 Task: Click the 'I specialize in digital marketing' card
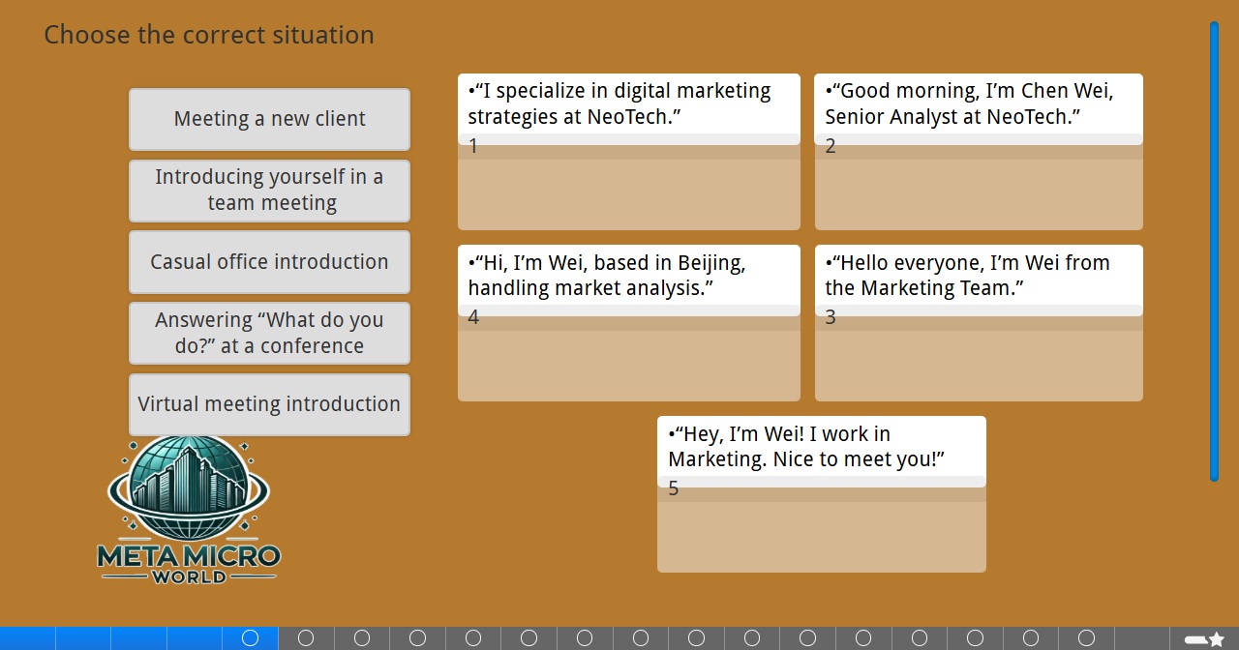(x=628, y=104)
